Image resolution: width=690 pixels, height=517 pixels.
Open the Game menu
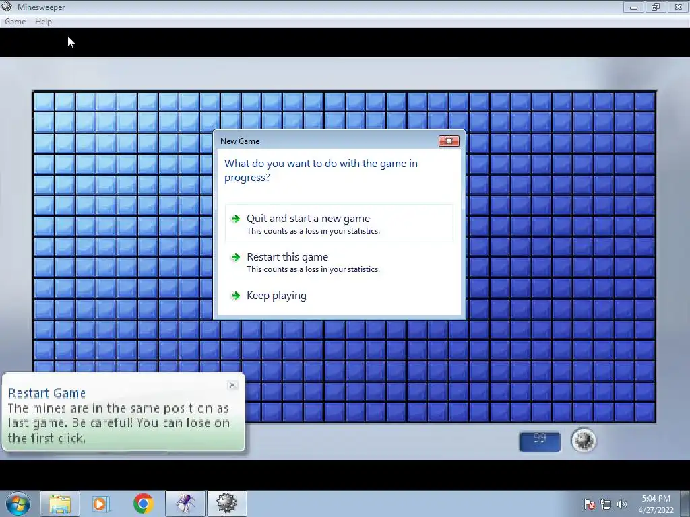[15, 21]
